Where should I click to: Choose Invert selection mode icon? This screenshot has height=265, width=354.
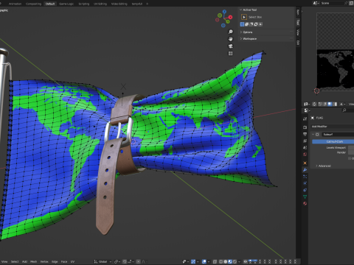tap(256, 24)
